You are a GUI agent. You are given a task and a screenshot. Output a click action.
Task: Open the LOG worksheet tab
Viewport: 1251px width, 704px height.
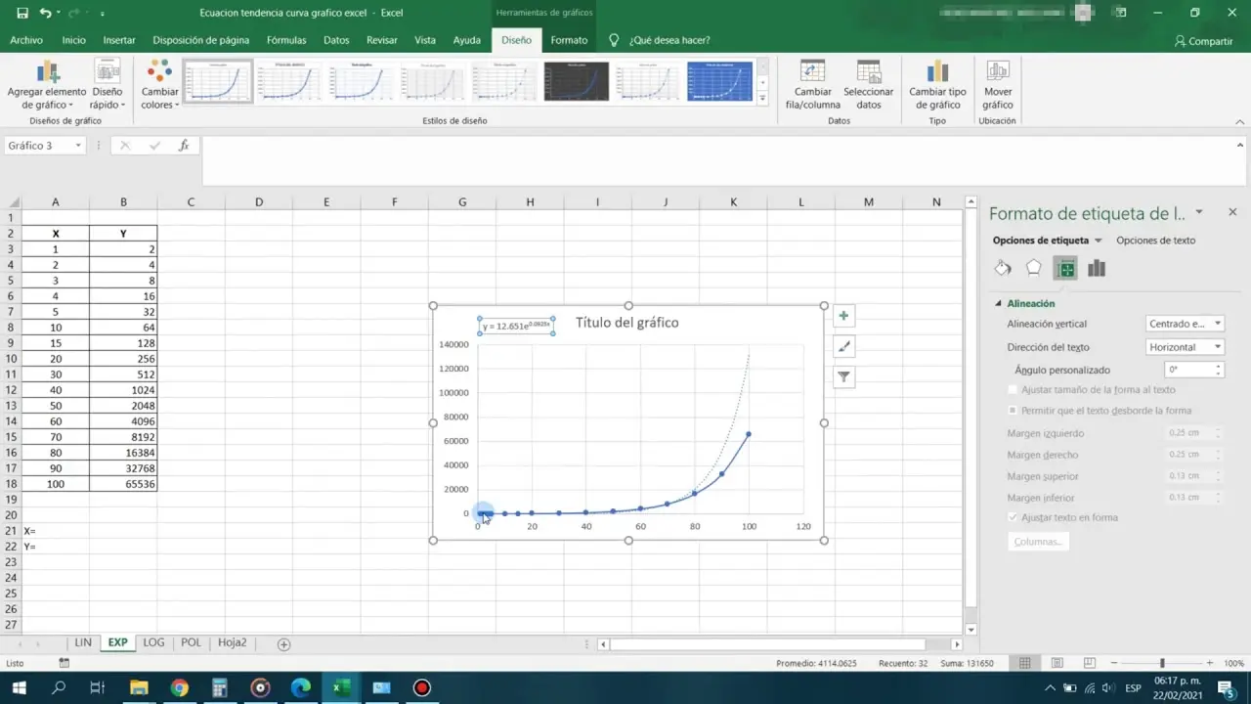point(153,642)
